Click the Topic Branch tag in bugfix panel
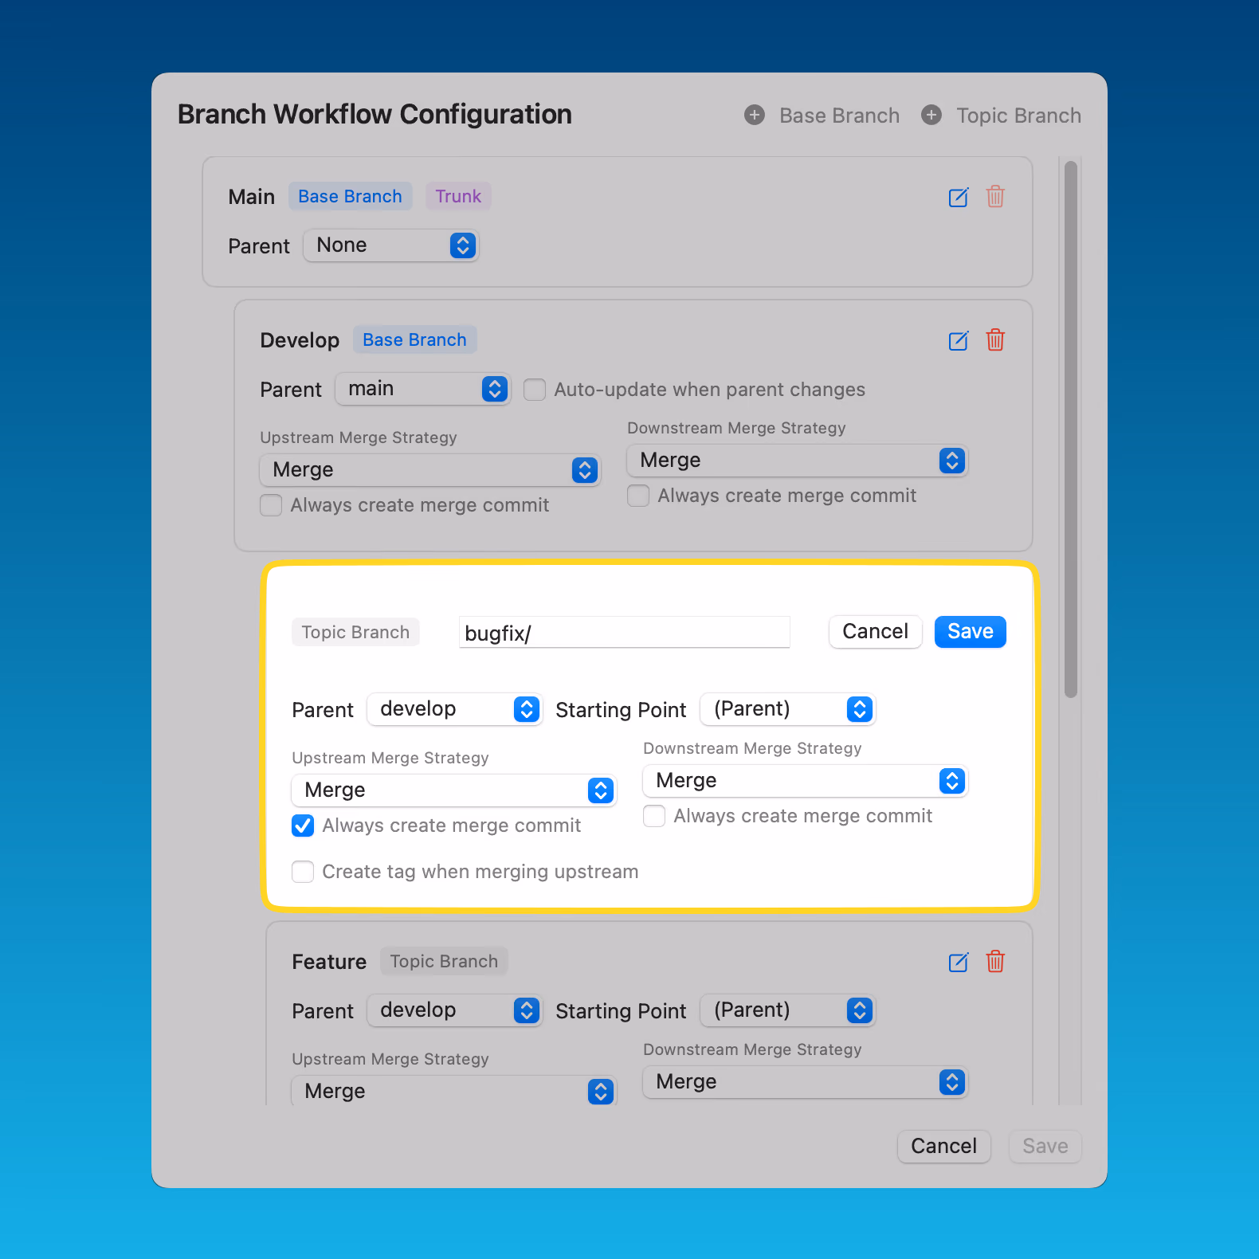1259x1259 pixels. point(355,632)
